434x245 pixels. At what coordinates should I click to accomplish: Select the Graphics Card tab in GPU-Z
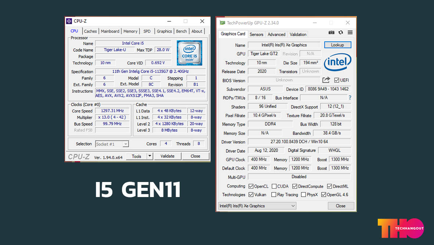[x=233, y=34]
